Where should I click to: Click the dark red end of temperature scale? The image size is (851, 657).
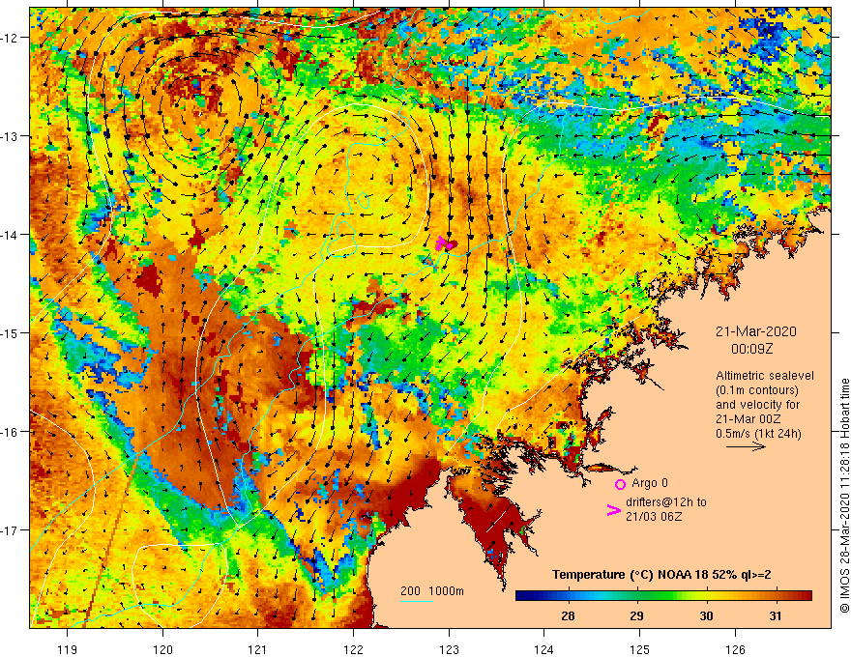coord(807,596)
